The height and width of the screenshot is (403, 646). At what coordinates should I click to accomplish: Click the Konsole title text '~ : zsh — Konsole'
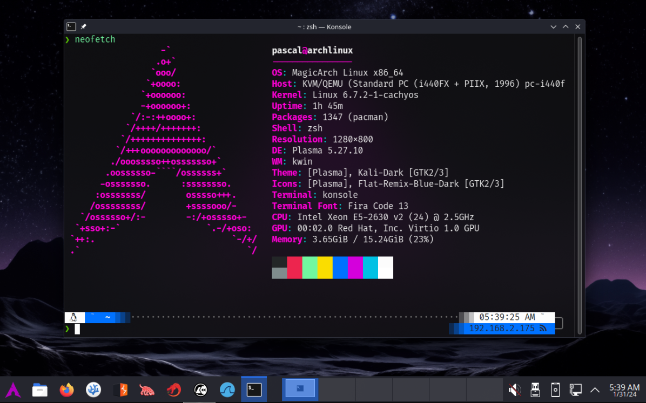pyautogui.click(x=324, y=27)
